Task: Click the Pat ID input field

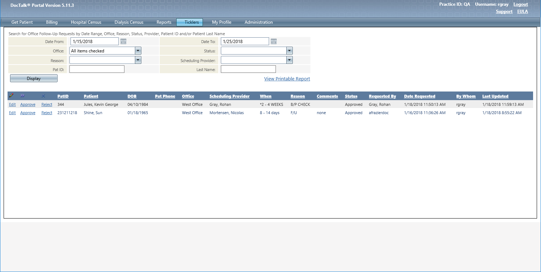Action: coord(97,69)
